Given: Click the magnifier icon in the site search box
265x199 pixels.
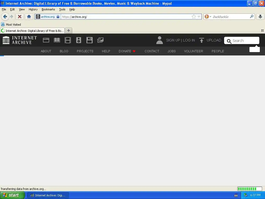Looking at the screenshot, I should point(229,41).
